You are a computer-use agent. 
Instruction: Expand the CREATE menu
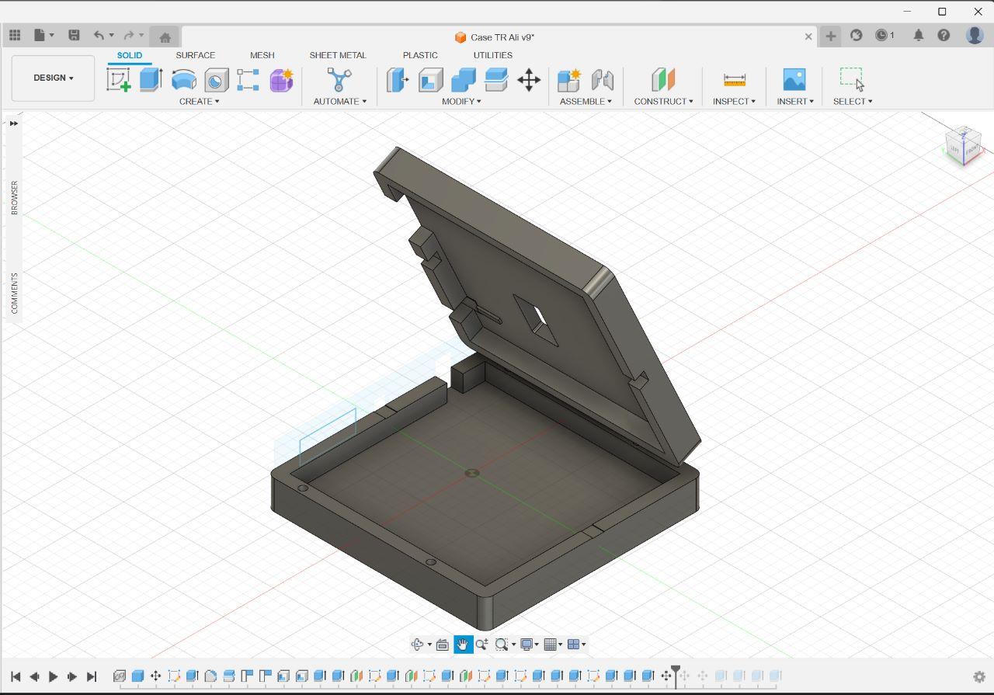200,101
